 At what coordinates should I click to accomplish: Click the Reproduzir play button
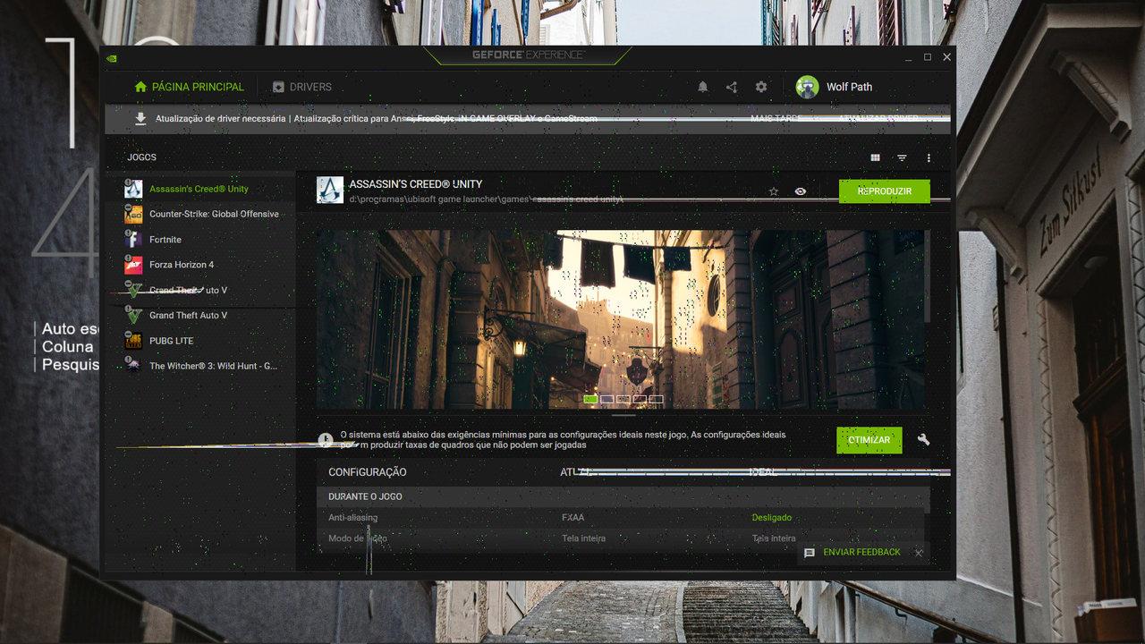coord(885,191)
